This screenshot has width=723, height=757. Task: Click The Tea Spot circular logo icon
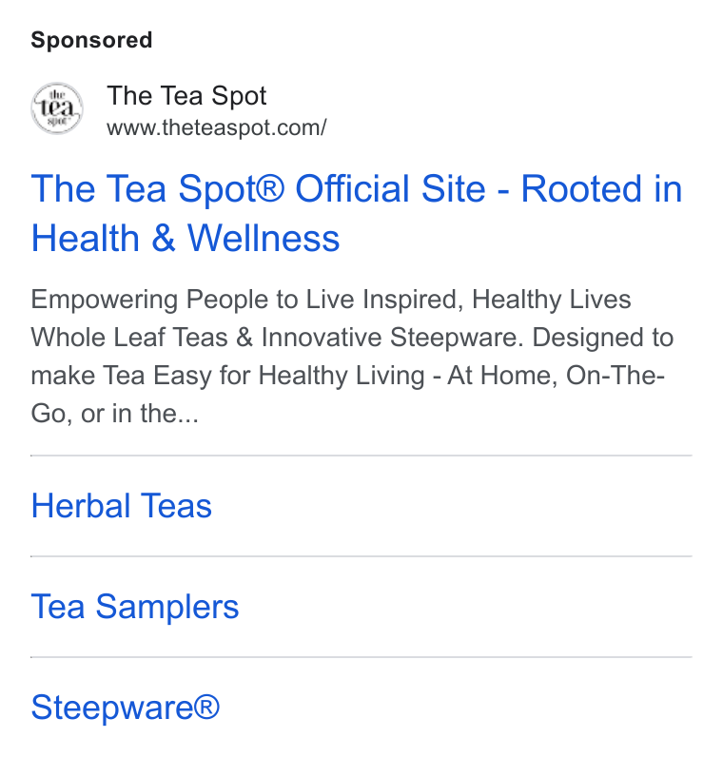click(57, 108)
